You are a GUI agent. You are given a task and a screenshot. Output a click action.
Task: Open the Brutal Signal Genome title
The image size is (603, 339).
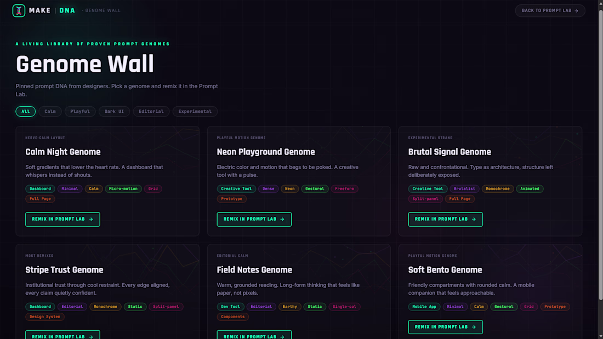(x=450, y=152)
